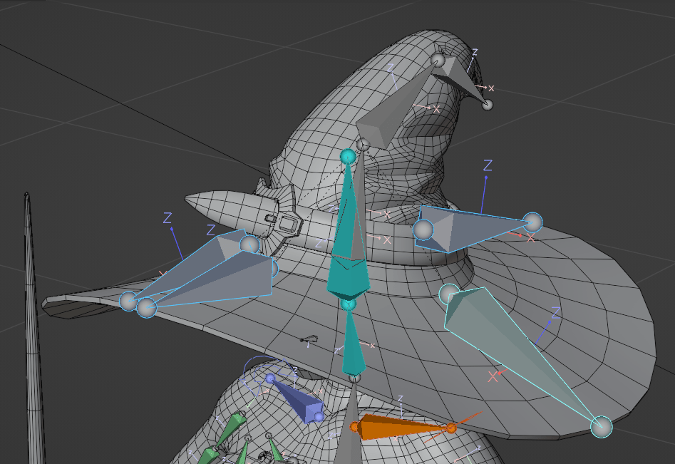Image resolution: width=675 pixels, height=464 pixels.
Task: Click the orange bone's right end joint
Action: 450,428
